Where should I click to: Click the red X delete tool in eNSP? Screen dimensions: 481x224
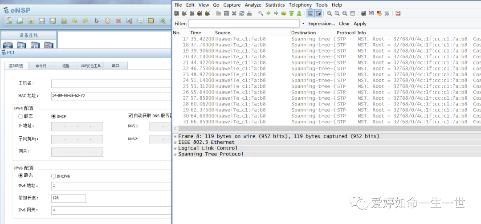point(118,21)
